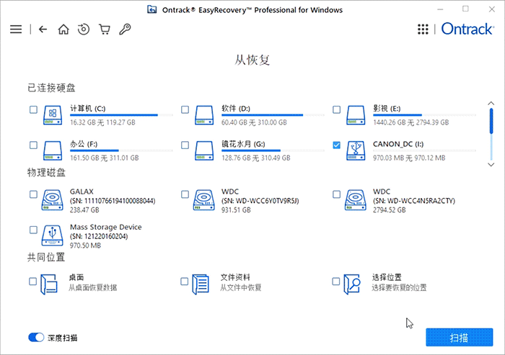Screen dimensions: 505x355
Task: Click the drive list scrollbar thumb
Action: pyautogui.click(x=491, y=121)
